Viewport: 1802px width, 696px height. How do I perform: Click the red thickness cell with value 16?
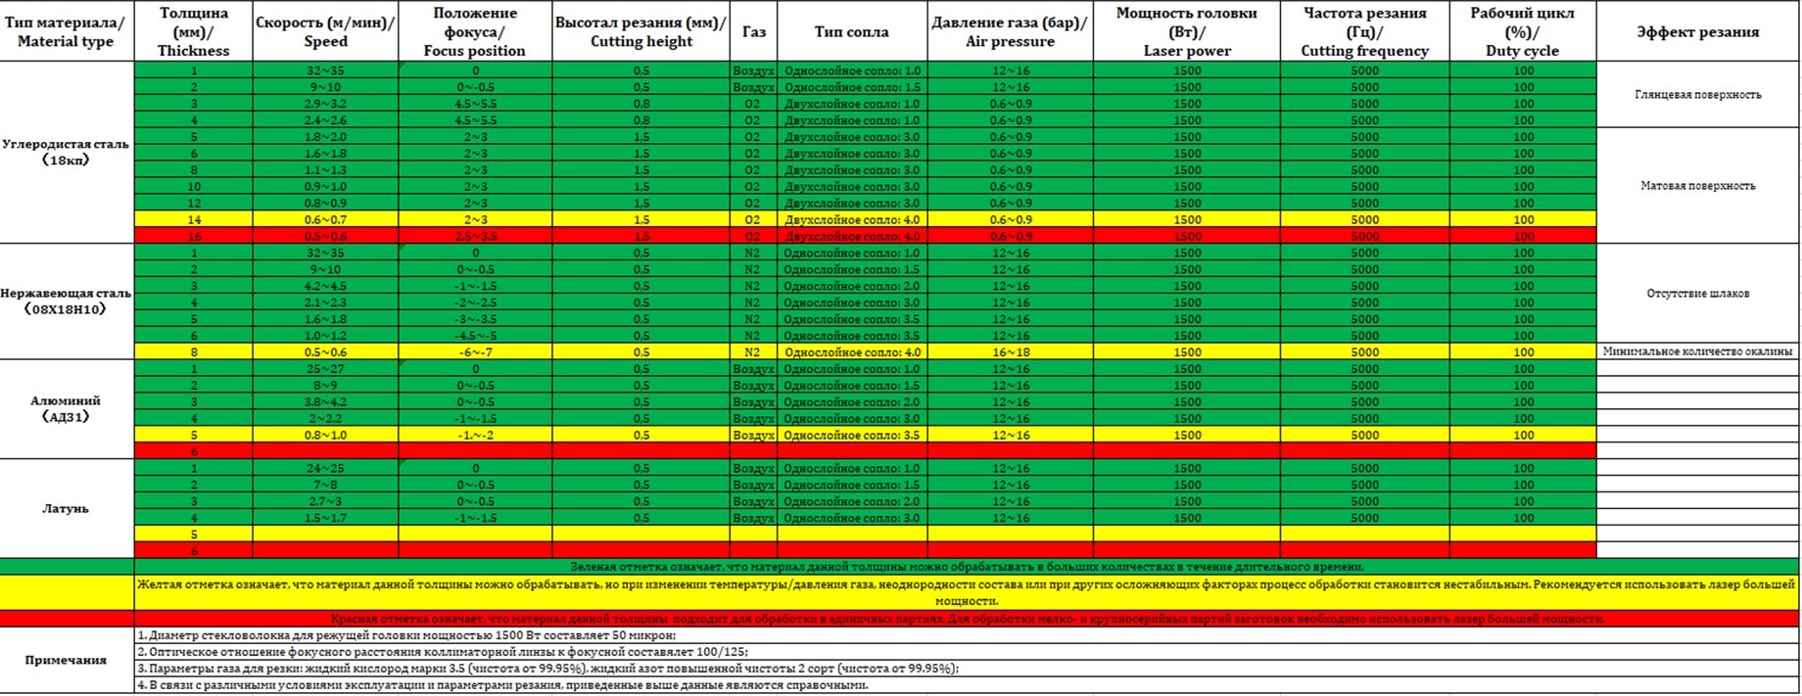(x=194, y=236)
